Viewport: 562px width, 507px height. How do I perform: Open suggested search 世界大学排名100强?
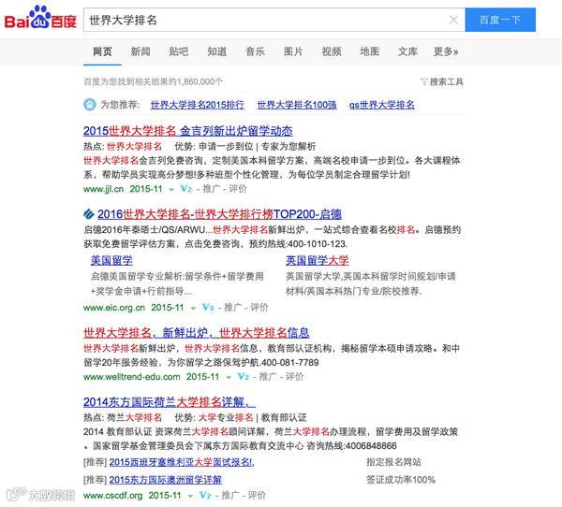[297, 105]
